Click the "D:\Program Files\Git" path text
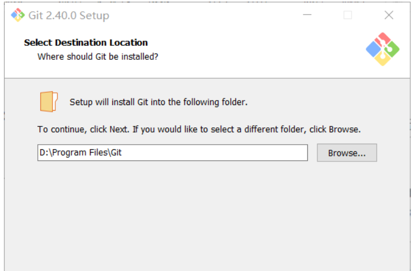 (x=80, y=153)
